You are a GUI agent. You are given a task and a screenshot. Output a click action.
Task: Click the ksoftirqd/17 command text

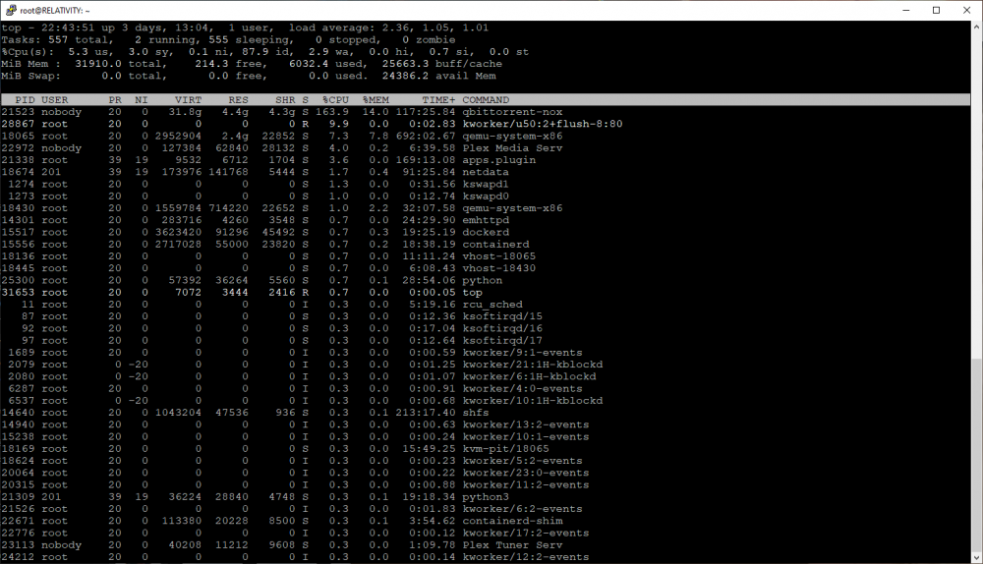(x=502, y=340)
